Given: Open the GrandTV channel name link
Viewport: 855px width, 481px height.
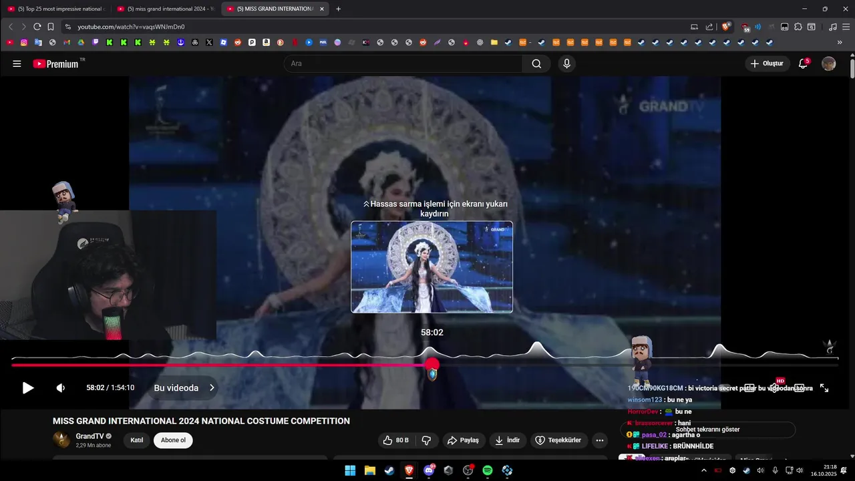Looking at the screenshot, I should pyautogui.click(x=89, y=436).
